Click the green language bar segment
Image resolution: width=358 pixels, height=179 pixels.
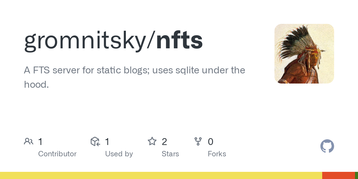tap(357, 175)
